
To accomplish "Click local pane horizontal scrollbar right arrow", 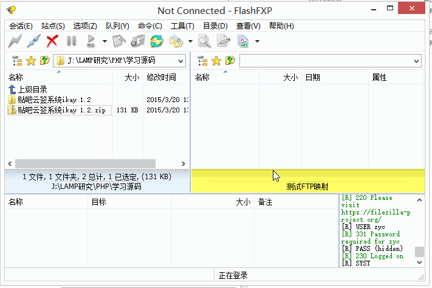I will coord(183,163).
